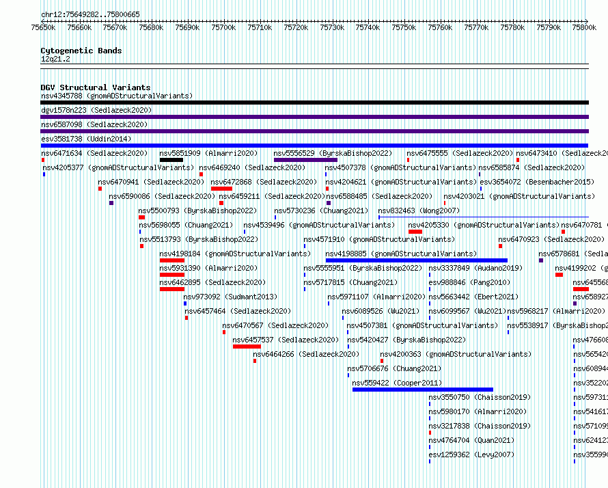Open nsv973092 (Sudmant2013) label
Viewport: 608px width, 488px height.
point(231,297)
